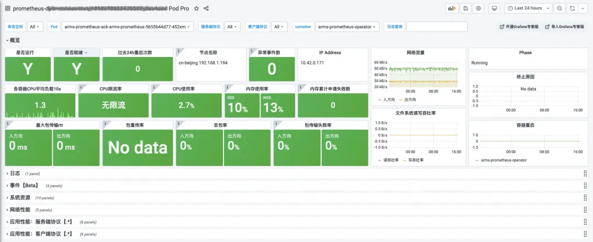Open dashboard settings gear
This screenshot has height=242, width=593.
tap(478, 8)
